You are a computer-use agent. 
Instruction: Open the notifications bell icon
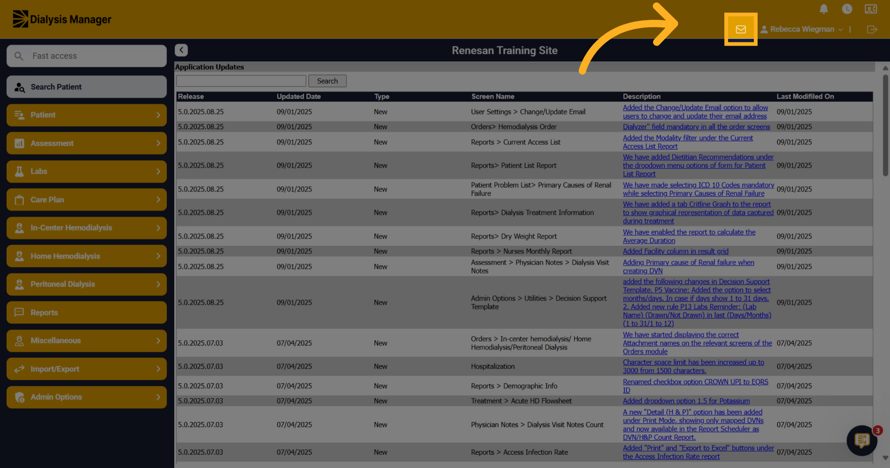click(x=824, y=9)
